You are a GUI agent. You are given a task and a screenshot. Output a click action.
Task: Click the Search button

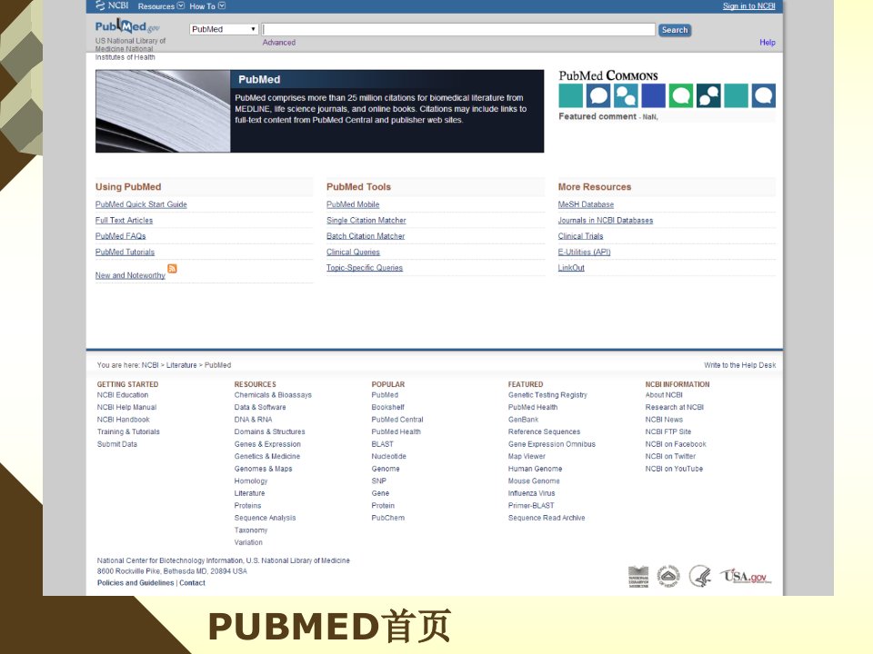pos(675,30)
